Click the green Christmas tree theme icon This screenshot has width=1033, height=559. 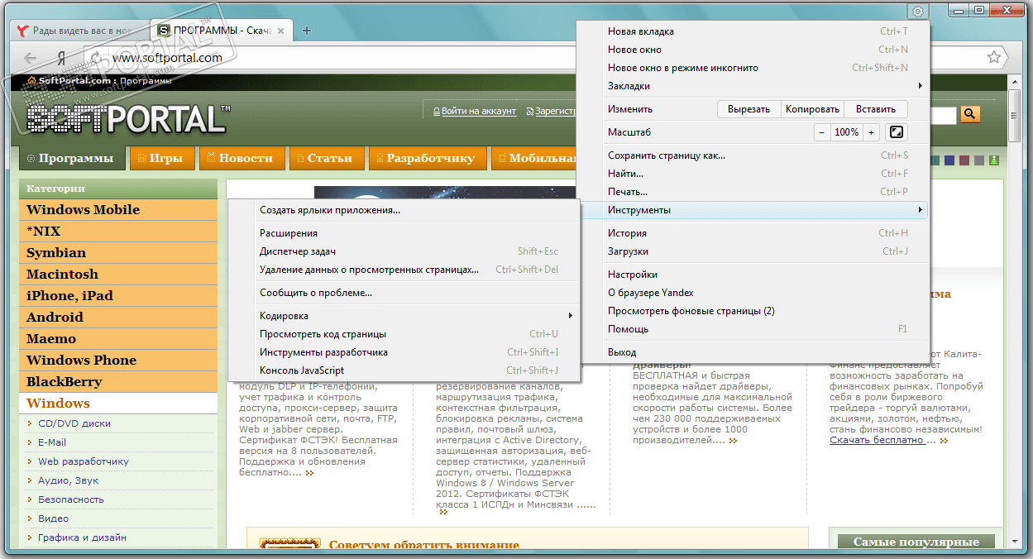[x=993, y=160]
